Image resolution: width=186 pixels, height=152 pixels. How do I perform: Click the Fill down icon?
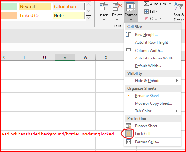click(x=146, y=11)
